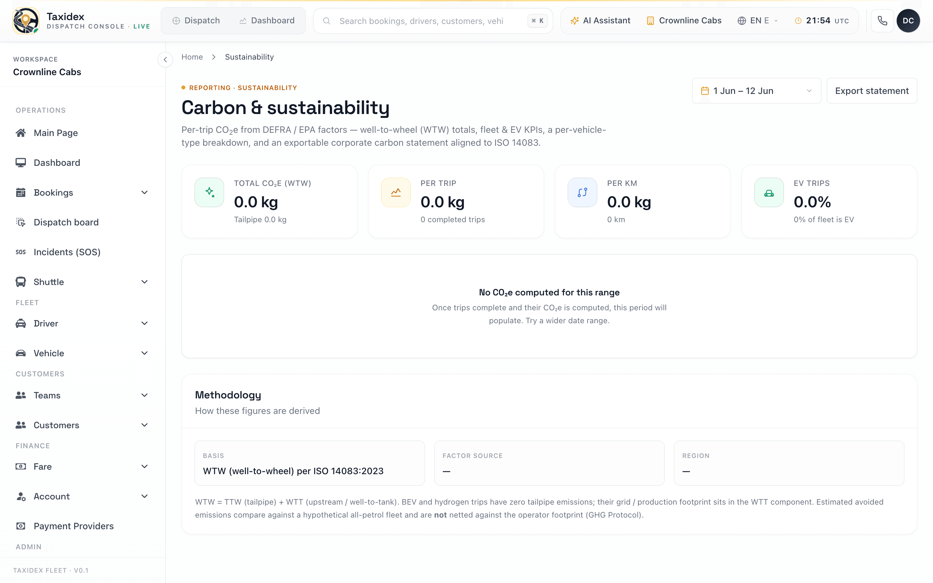The height and width of the screenshot is (583, 933).
Task: Click the 21:54 UTC clock display
Action: coord(822,21)
